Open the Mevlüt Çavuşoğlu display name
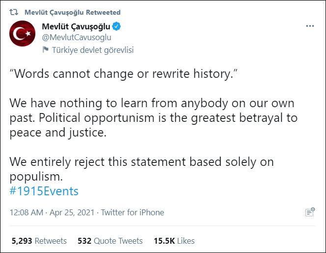Image resolution: width=326 pixels, height=253 pixels. 76,26
